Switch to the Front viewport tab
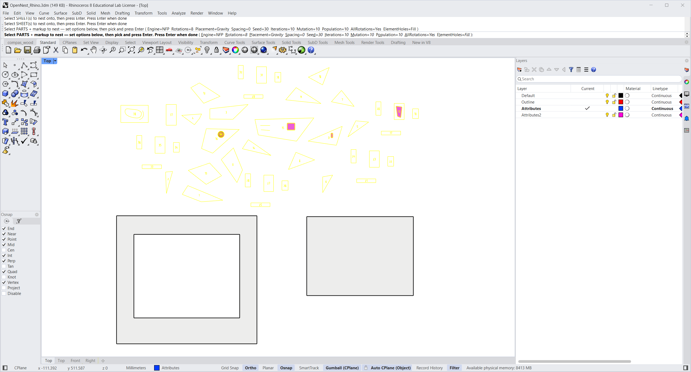This screenshot has width=691, height=372. click(75, 361)
